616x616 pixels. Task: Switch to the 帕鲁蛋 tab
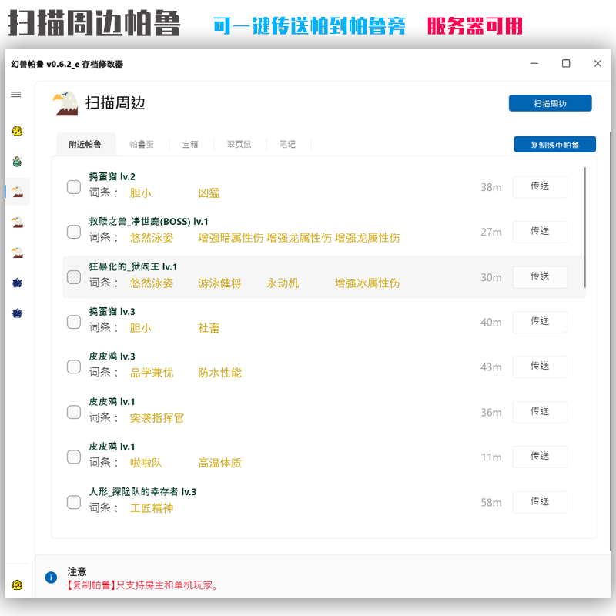click(143, 143)
